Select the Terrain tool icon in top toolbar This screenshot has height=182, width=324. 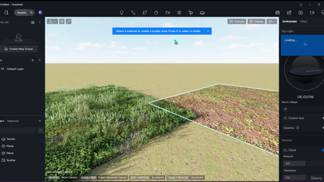tap(202, 13)
